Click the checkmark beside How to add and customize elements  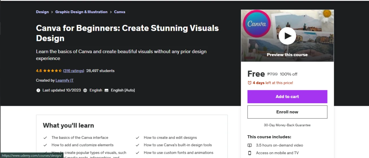point(45,145)
